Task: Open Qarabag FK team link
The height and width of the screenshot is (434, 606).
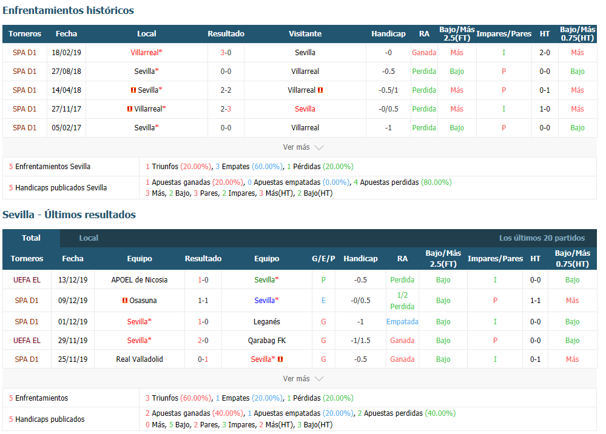Action: point(267,341)
